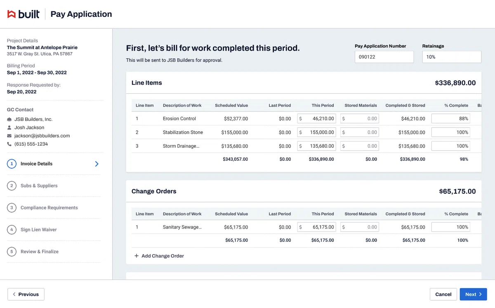Image resolution: width=495 pixels, height=308 pixels.
Task: Go to the Sign Lien Waiver step
Action: [x=39, y=229]
